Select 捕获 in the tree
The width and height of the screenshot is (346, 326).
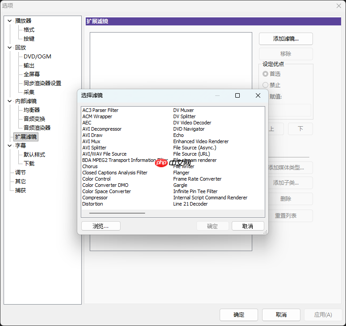click(20, 190)
